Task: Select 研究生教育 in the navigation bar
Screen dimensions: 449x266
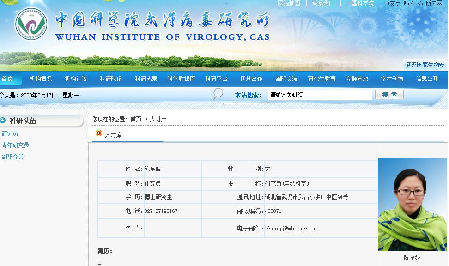Action: tap(322, 79)
